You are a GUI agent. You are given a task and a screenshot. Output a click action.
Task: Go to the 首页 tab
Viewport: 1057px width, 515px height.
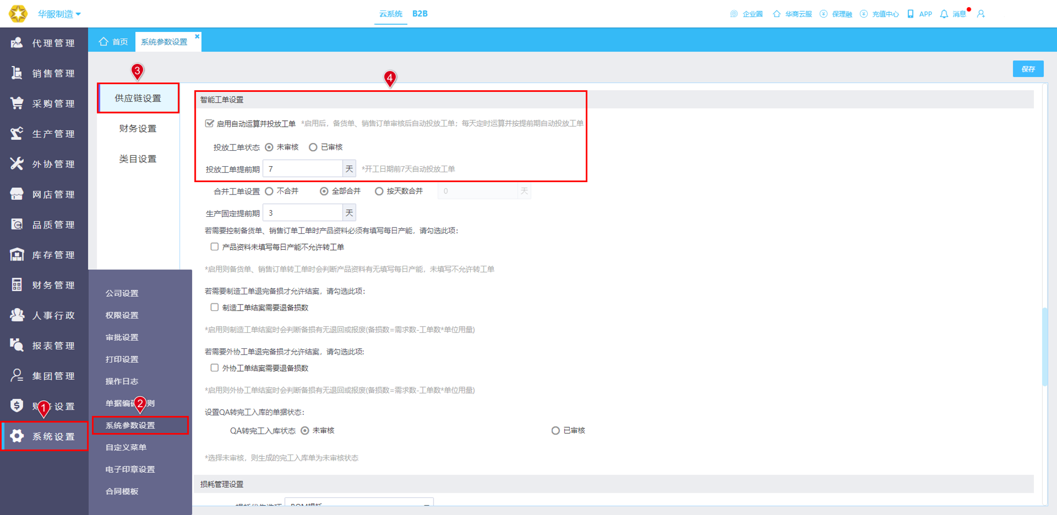click(114, 42)
